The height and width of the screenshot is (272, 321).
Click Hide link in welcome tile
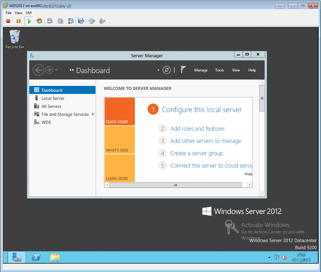click(248, 174)
